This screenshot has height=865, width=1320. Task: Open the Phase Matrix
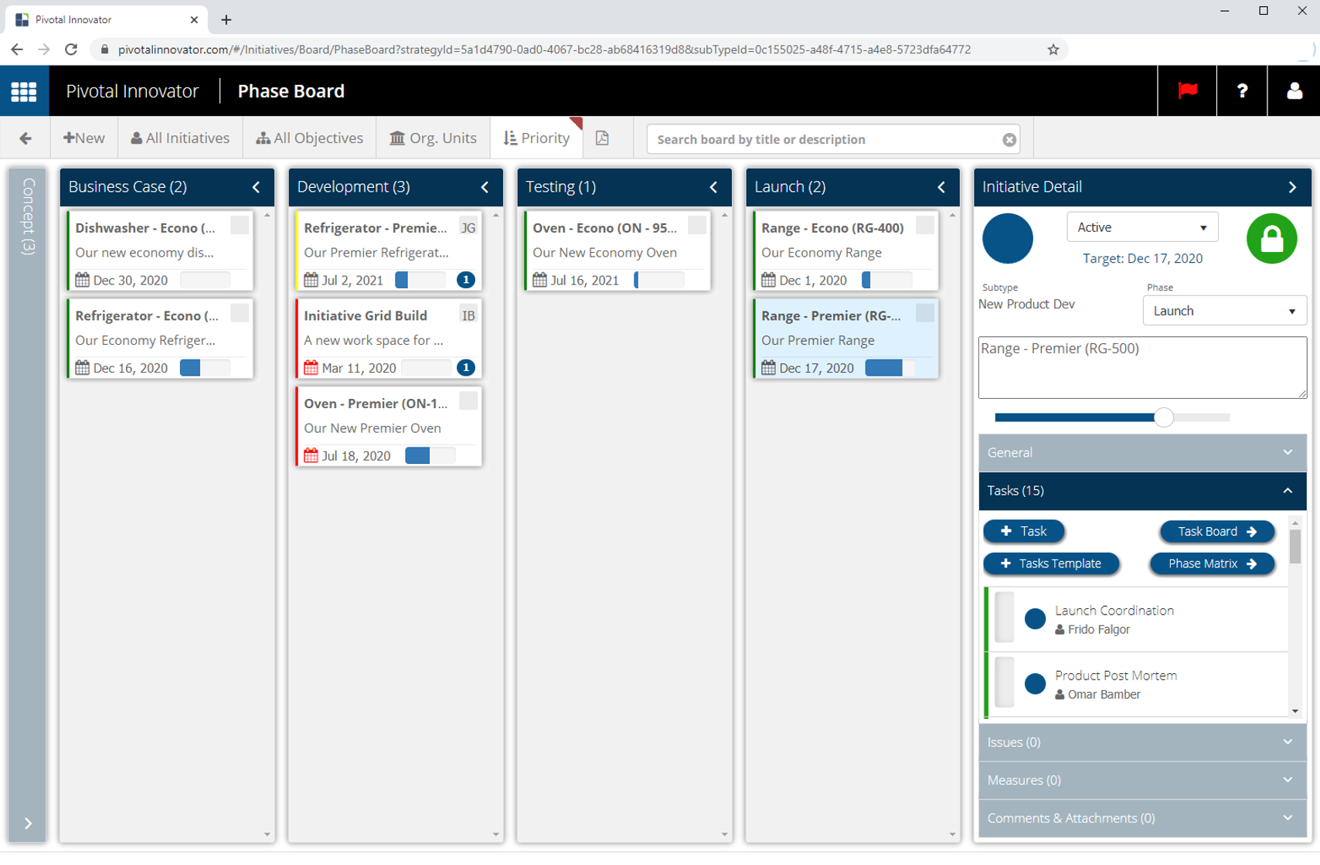1212,564
